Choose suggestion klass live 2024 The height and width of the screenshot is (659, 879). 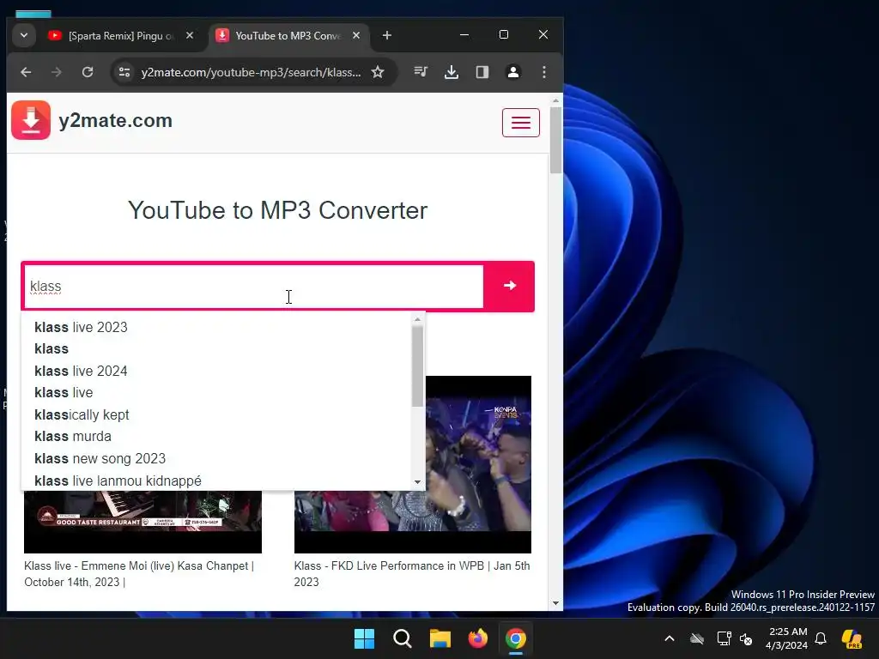[216, 371]
